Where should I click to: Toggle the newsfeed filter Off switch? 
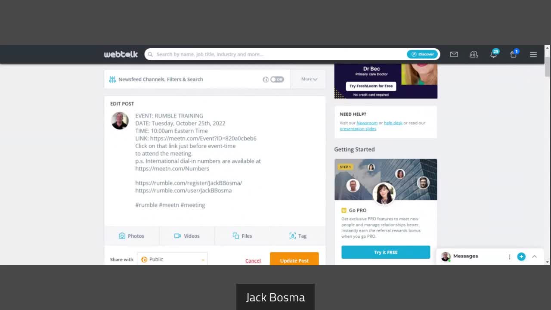[277, 79]
